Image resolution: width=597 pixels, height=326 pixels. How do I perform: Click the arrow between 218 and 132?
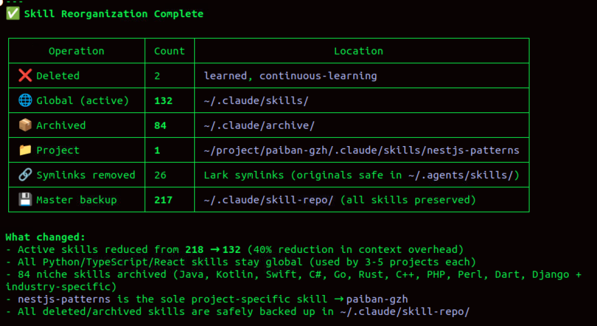pos(215,250)
